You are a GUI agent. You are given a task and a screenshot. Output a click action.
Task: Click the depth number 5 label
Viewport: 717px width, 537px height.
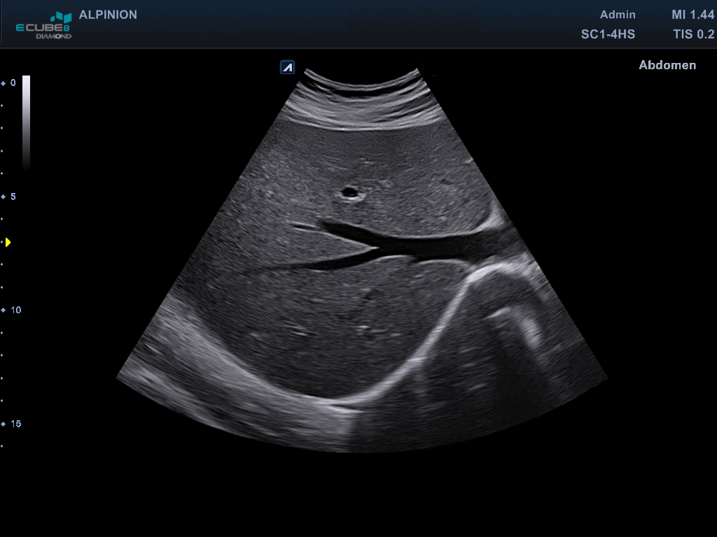[13, 197]
